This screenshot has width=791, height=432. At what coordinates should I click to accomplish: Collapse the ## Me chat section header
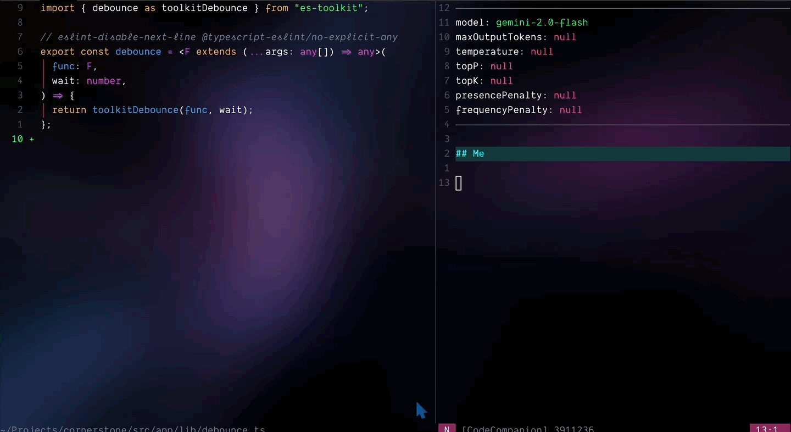point(470,153)
